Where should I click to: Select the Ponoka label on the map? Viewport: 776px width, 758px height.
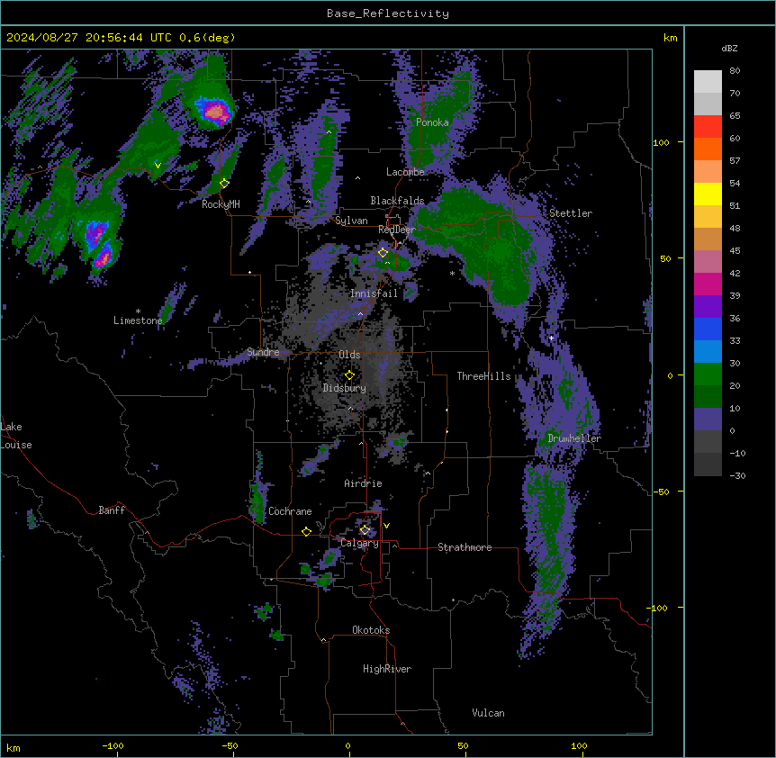(432, 122)
